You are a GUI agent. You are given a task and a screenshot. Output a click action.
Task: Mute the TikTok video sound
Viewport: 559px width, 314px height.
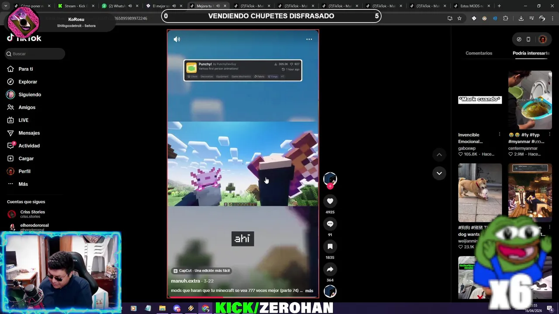(177, 39)
